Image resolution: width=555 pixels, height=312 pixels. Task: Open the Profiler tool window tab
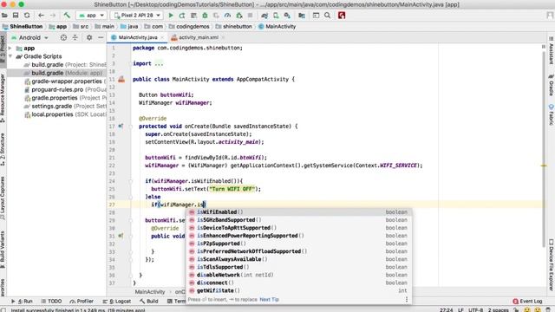coord(82,301)
